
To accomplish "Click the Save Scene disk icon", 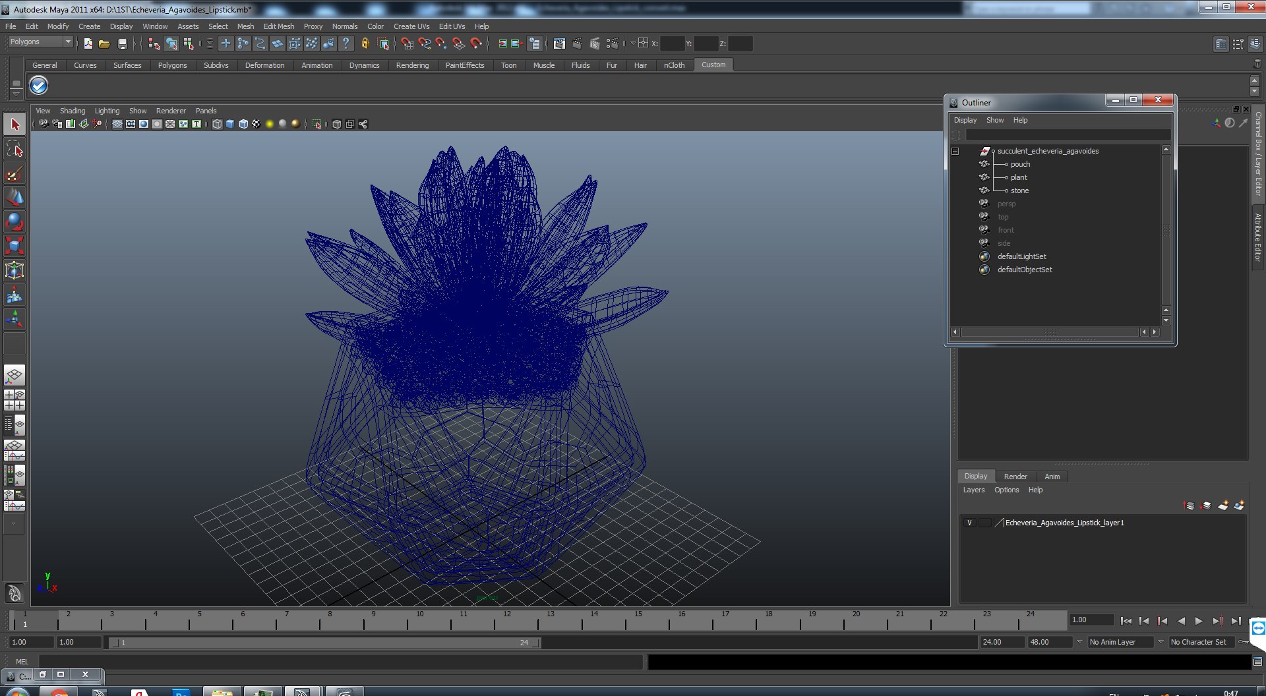I will pos(122,43).
